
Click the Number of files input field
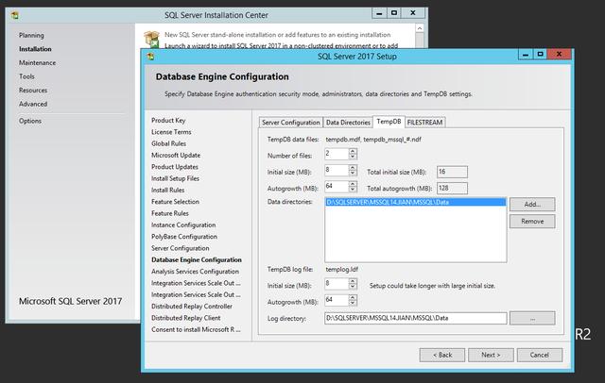point(337,154)
